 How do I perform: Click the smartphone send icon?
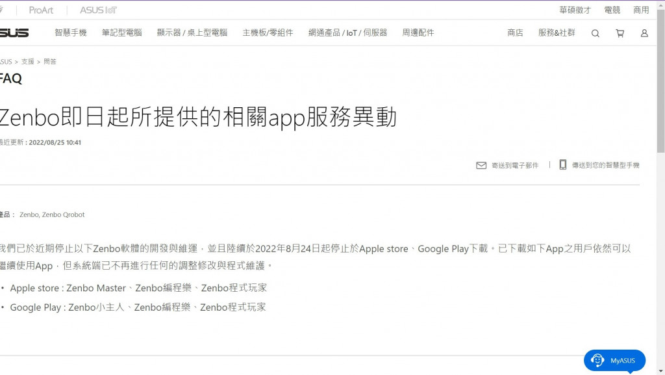click(562, 164)
